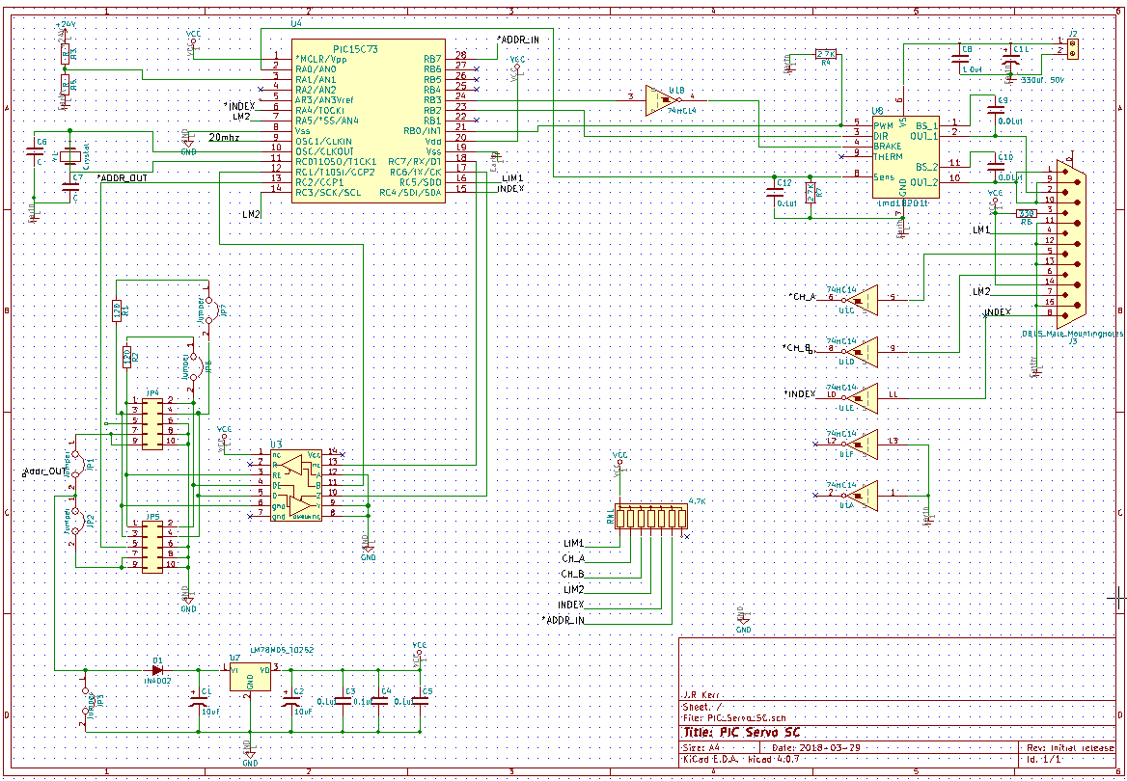Select the 10-pin header JP4
This screenshot has width=1127, height=781.
(x=152, y=424)
